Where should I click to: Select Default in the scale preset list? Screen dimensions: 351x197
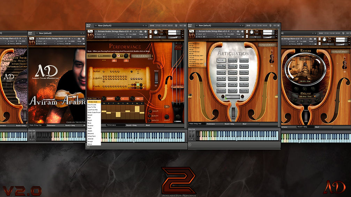tap(90, 115)
